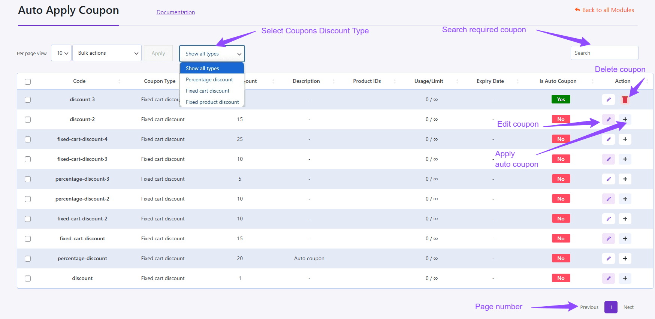Select the fixed-cart-discount-3 row checkbox
This screenshot has height=319, width=655.
click(28, 159)
